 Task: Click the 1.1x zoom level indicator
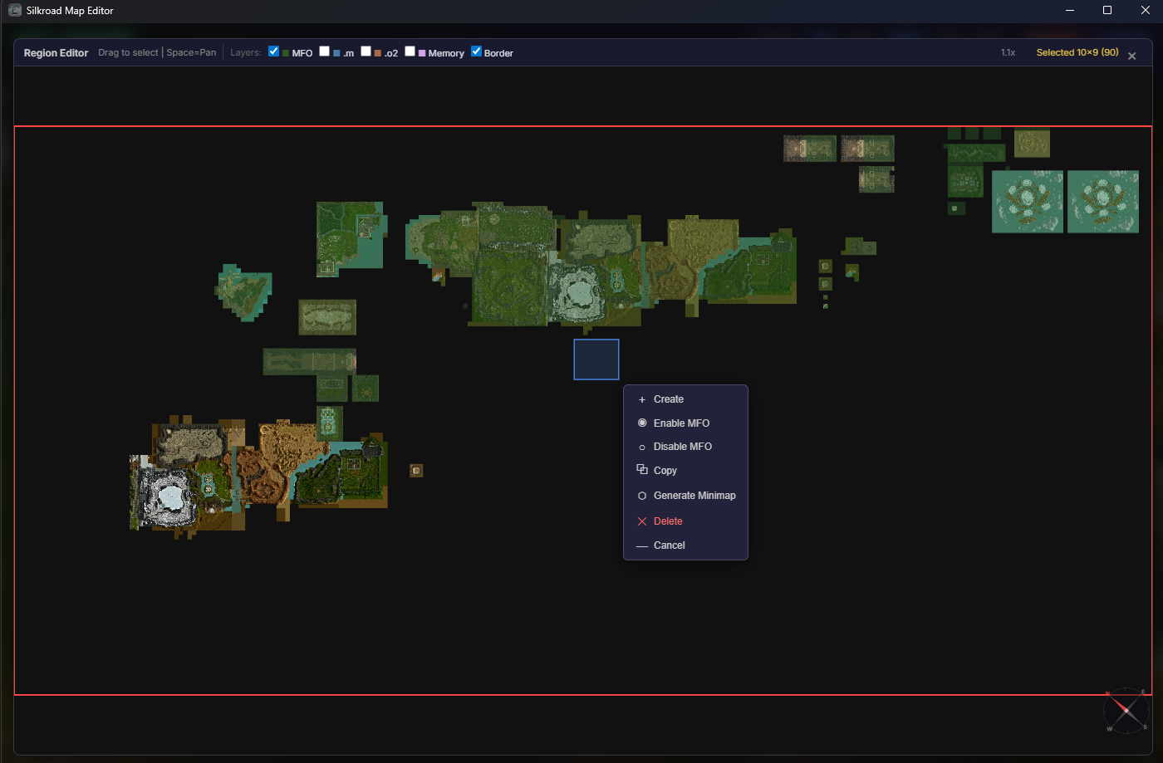pos(1008,52)
